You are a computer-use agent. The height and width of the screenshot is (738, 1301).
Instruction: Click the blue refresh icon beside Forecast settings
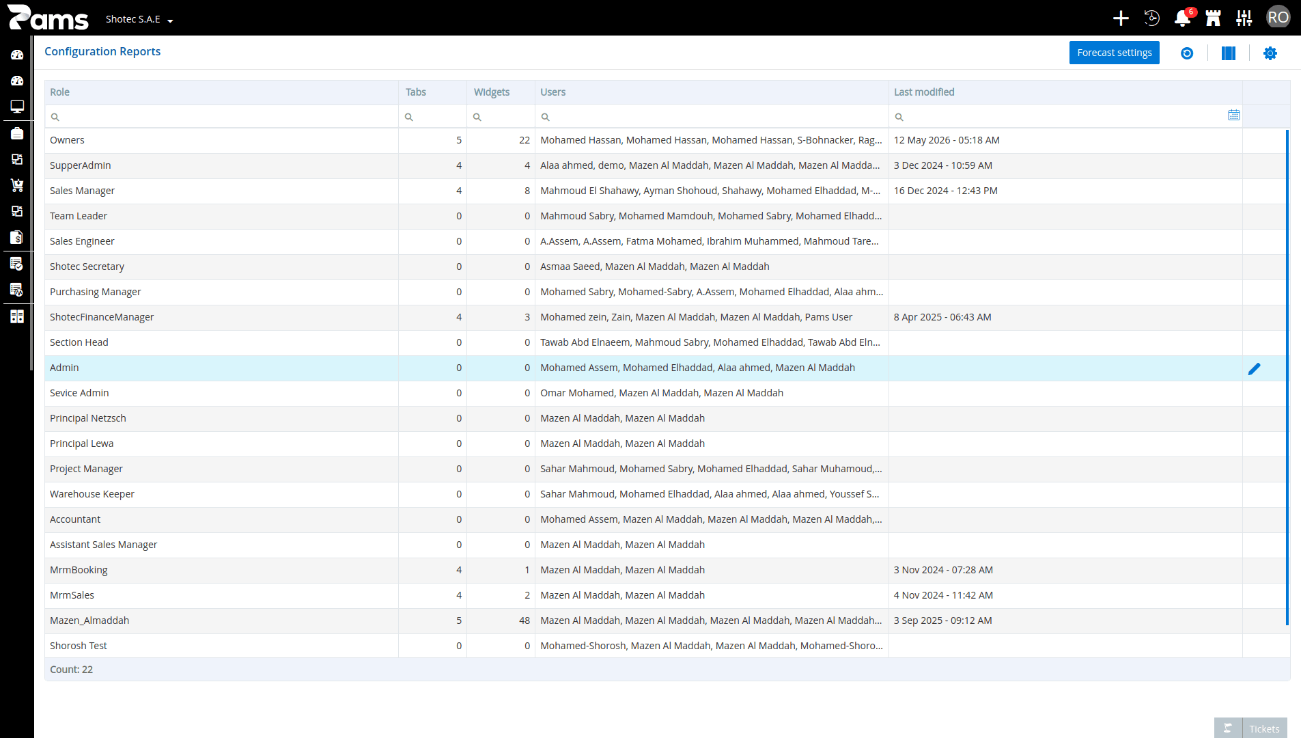point(1187,53)
